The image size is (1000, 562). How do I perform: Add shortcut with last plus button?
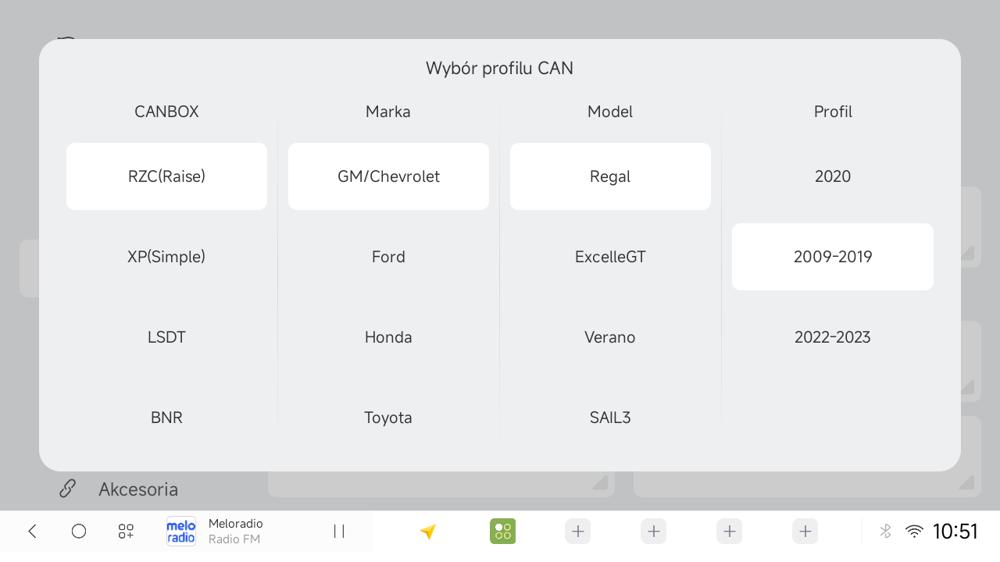[805, 532]
